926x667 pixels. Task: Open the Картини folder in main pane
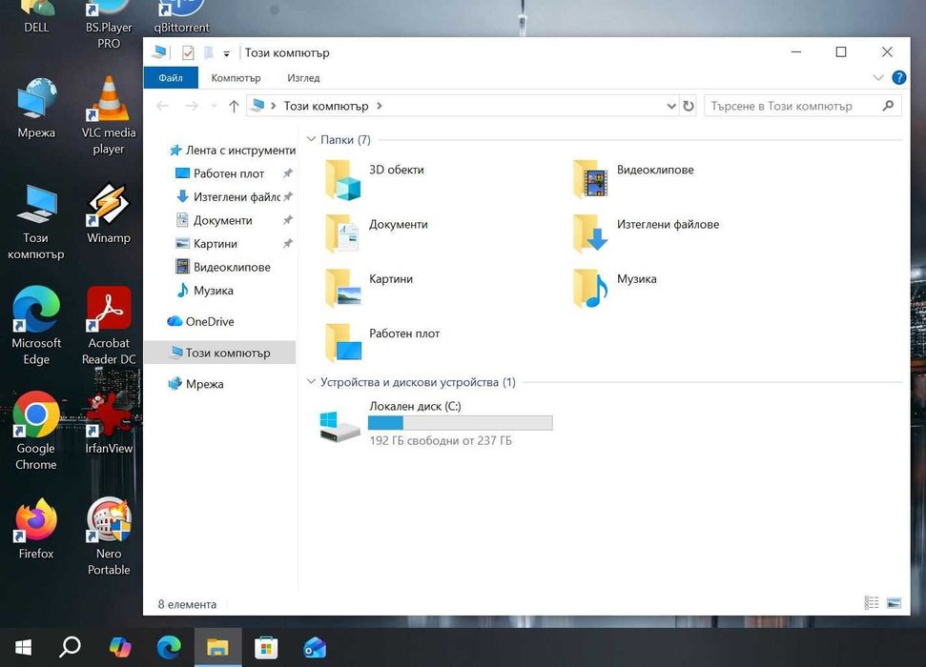[x=368, y=288]
